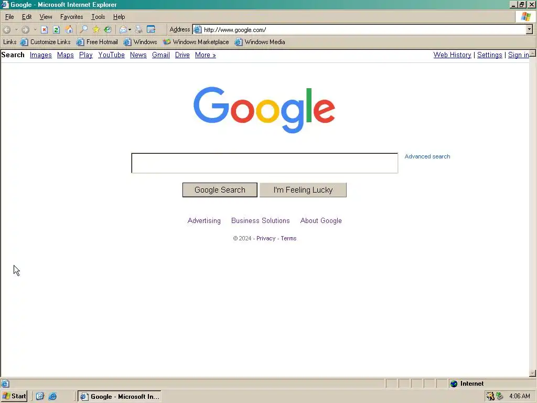Open the Privacy footer link

(266, 239)
